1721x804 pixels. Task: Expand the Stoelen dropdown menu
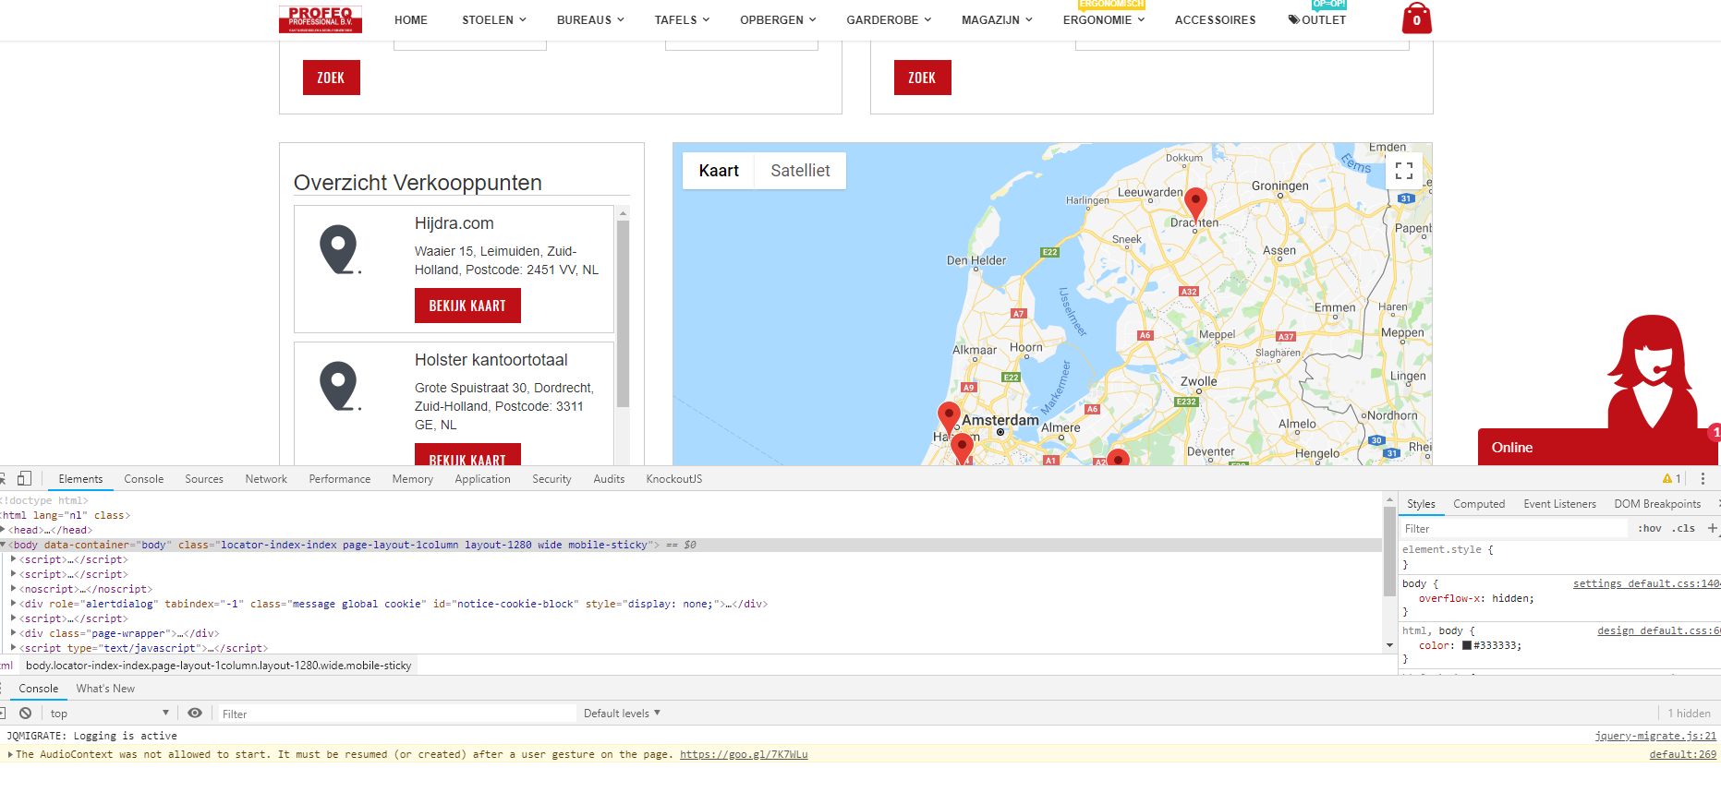(x=494, y=20)
